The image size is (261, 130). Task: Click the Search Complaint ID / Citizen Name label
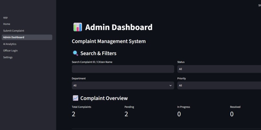92,62
